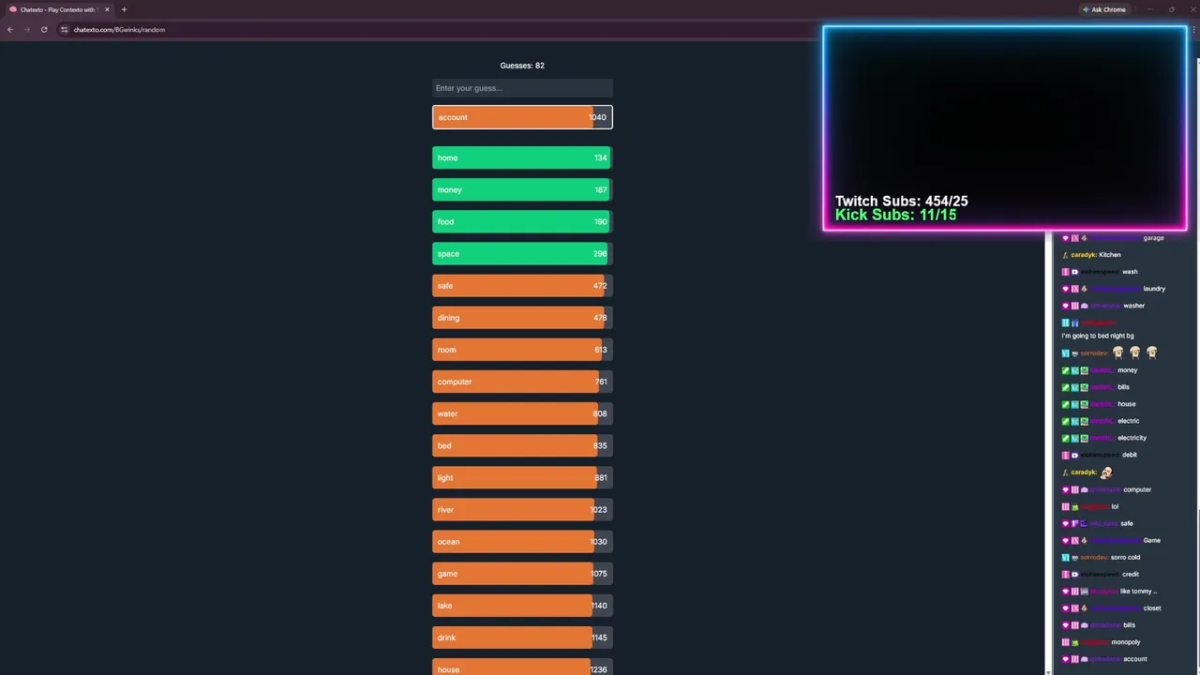1200x675 pixels.
Task: Select the highlighted account guess bar
Action: coord(522,117)
